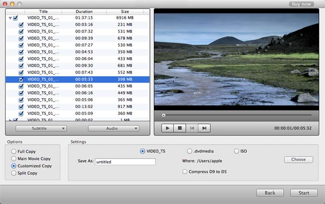Uncheck the 00:07:27 chapter checkbox
The image size is (325, 204).
point(21,45)
